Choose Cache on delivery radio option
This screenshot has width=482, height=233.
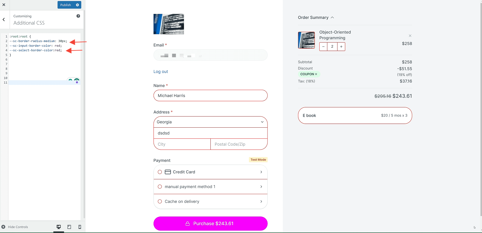coord(160,202)
